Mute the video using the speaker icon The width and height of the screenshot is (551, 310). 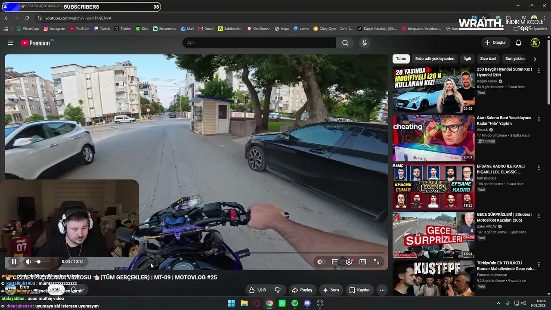pyautogui.click(x=28, y=261)
